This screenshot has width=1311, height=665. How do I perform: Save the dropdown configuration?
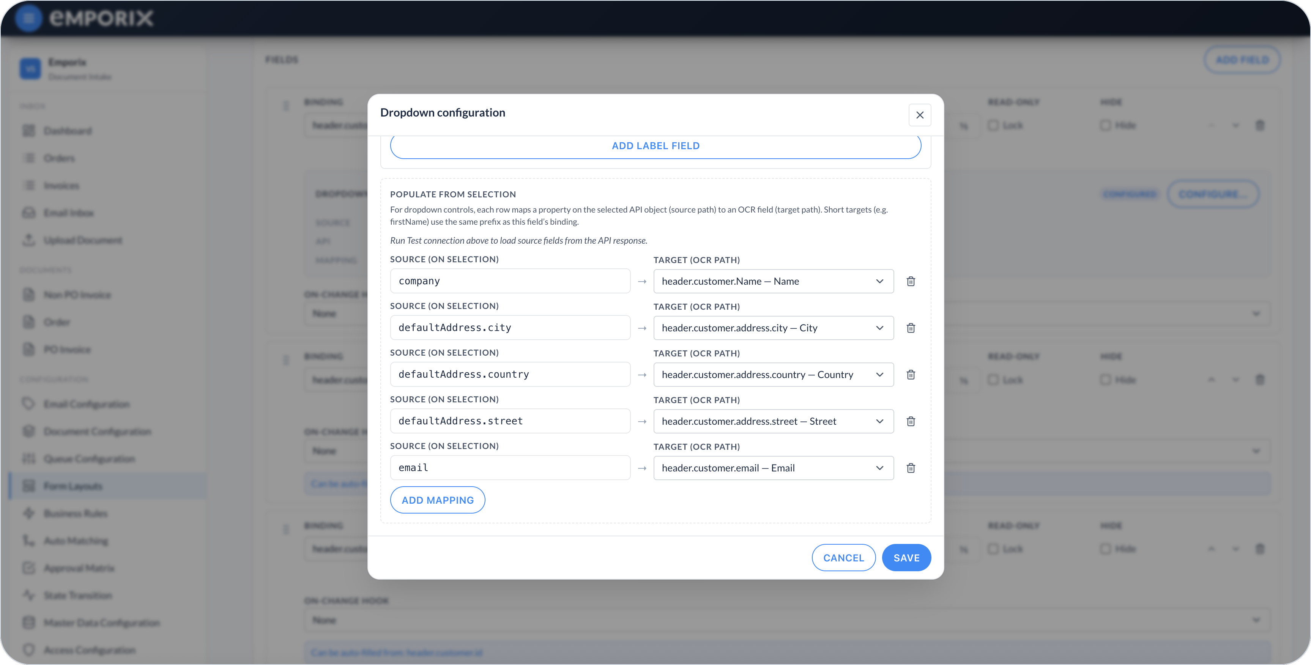906,558
